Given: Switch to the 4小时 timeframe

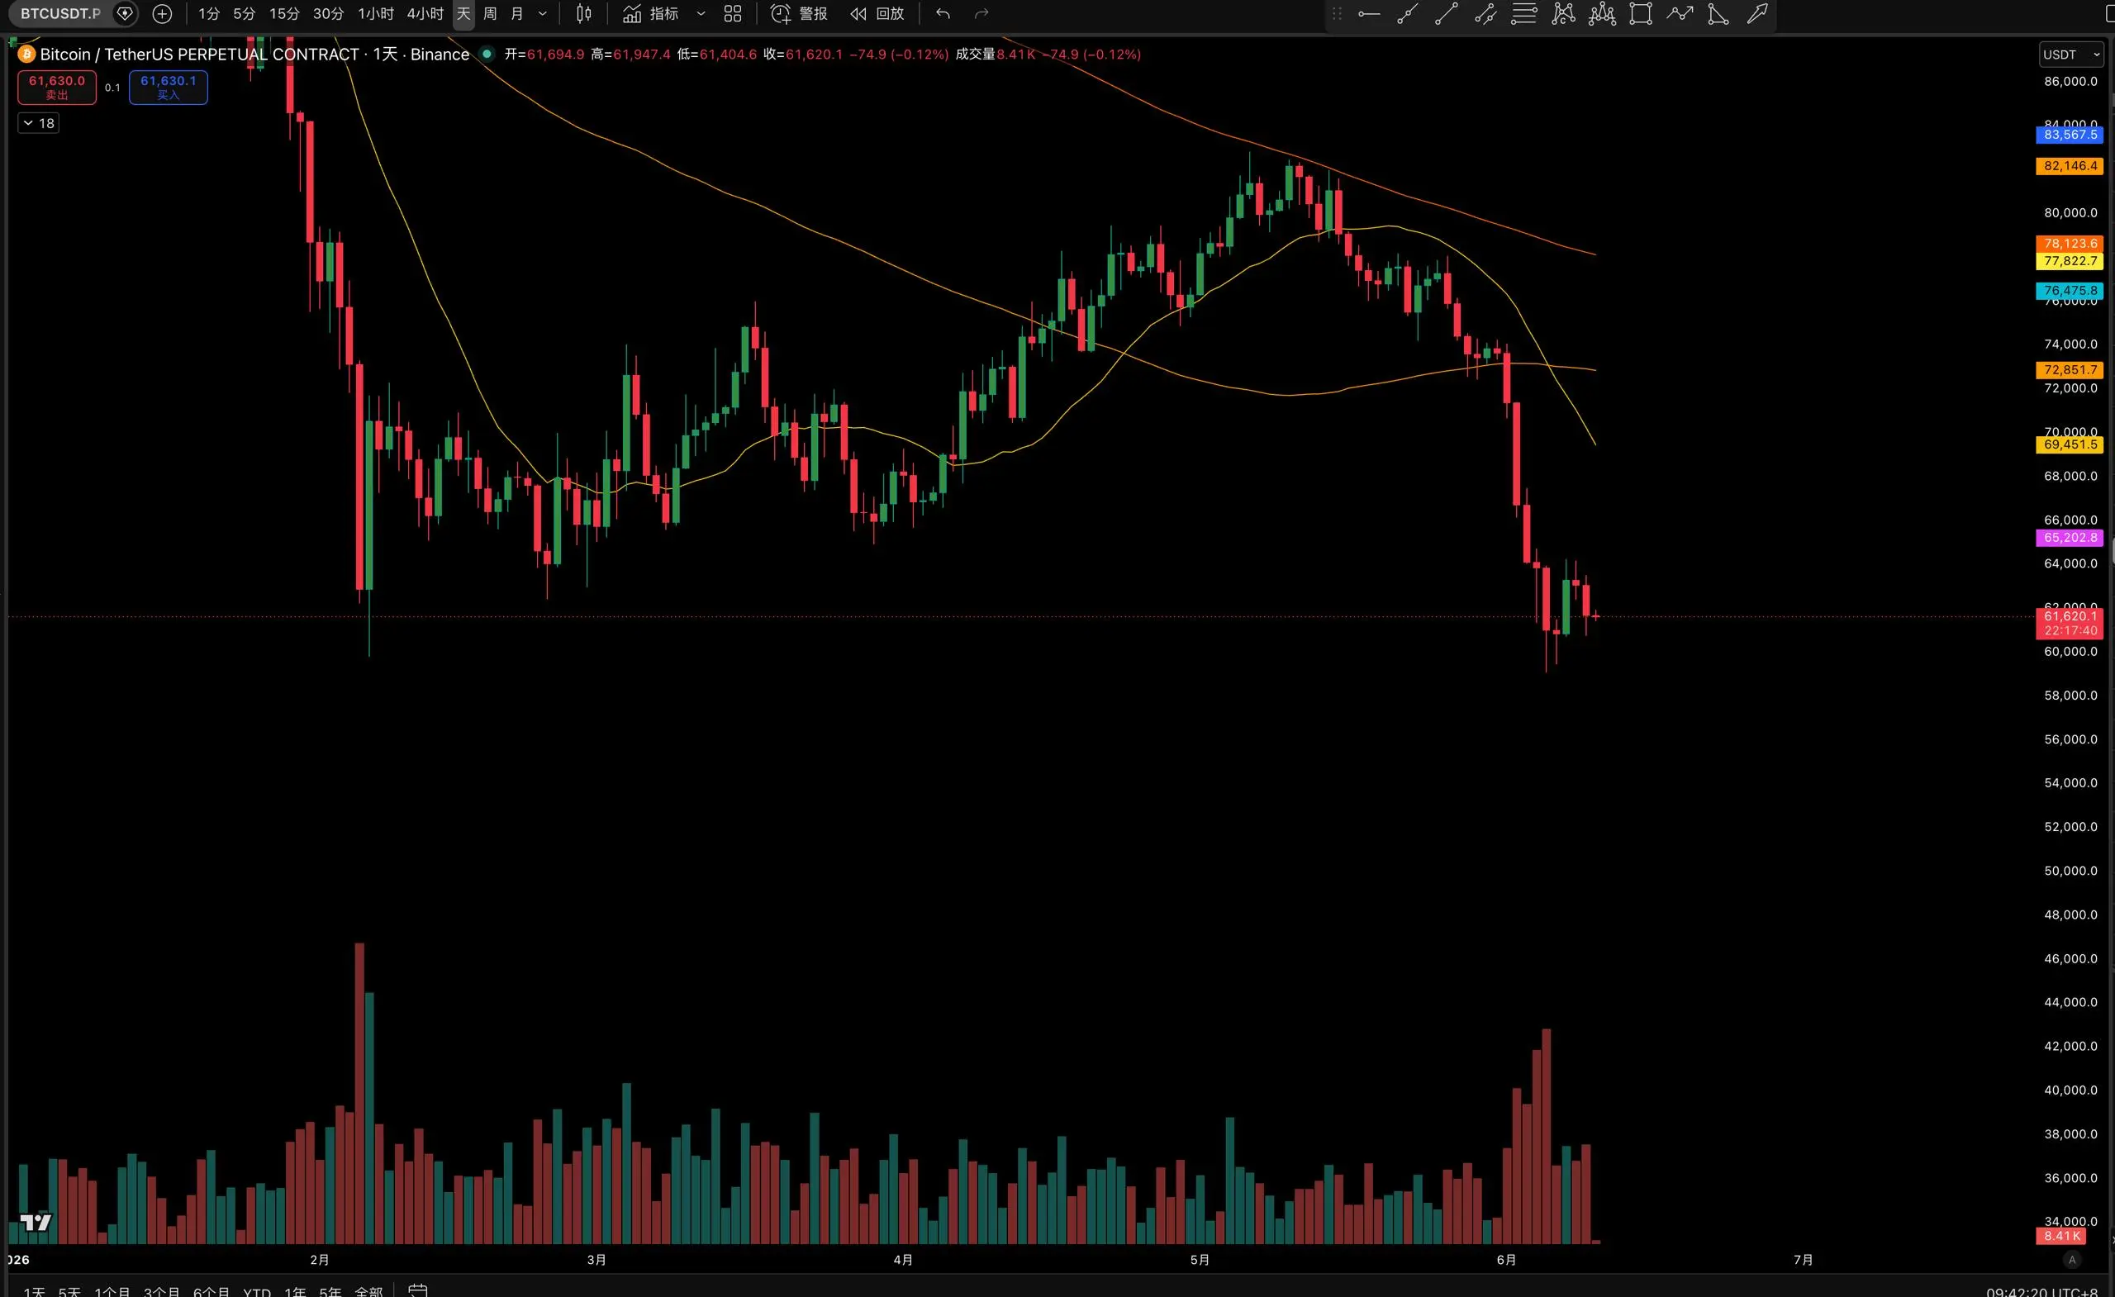Looking at the screenshot, I should point(425,14).
